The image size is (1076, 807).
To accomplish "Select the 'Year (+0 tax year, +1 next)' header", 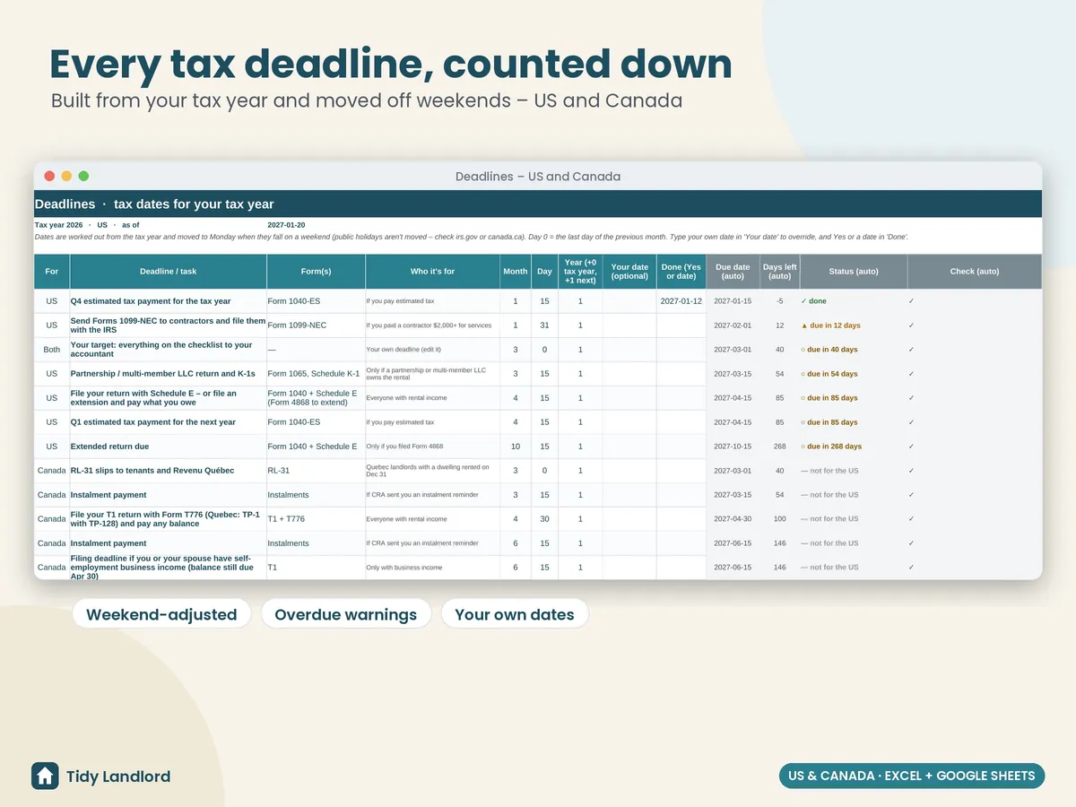I will click(580, 272).
